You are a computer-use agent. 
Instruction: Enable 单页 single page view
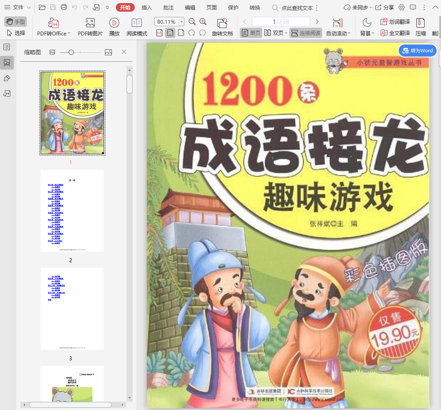pos(251,33)
